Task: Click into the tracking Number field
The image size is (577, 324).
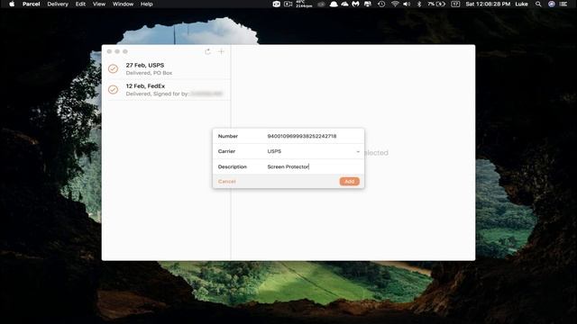Action: point(313,136)
